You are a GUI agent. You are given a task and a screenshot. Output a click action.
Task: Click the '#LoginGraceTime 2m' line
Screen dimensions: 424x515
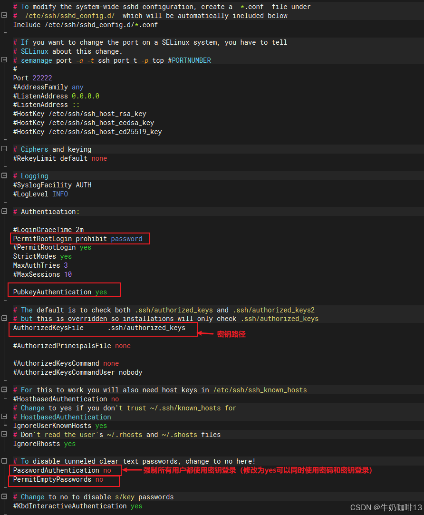pyautogui.click(x=48, y=229)
